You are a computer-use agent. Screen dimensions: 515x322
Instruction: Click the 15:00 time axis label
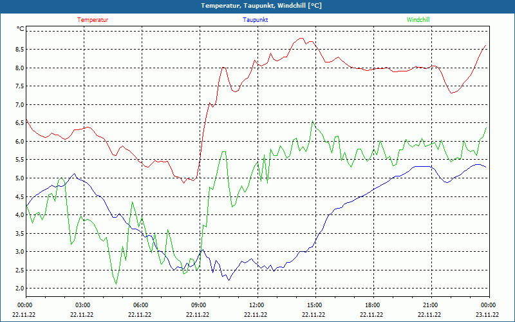315,305
